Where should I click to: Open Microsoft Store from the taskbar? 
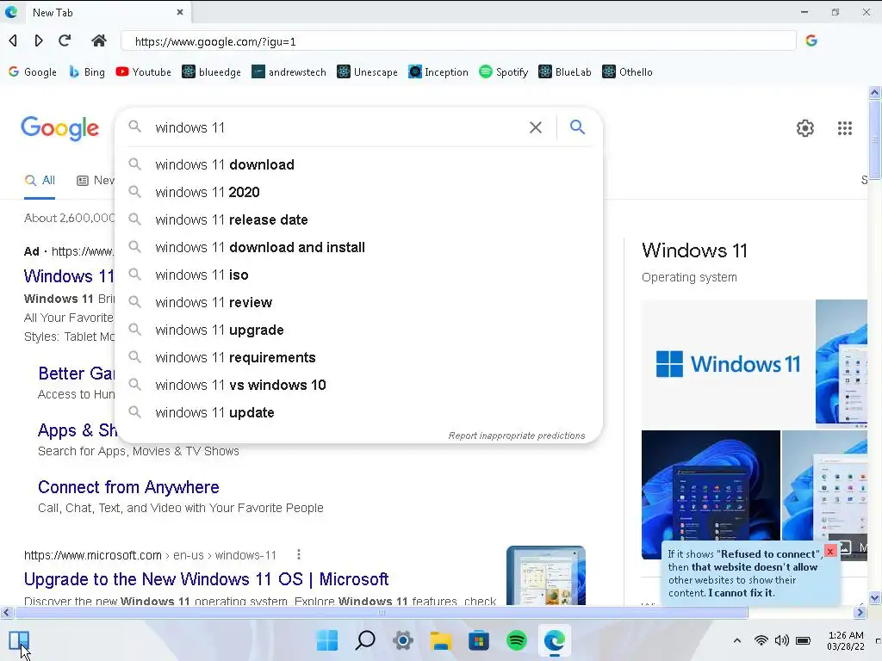(x=479, y=640)
